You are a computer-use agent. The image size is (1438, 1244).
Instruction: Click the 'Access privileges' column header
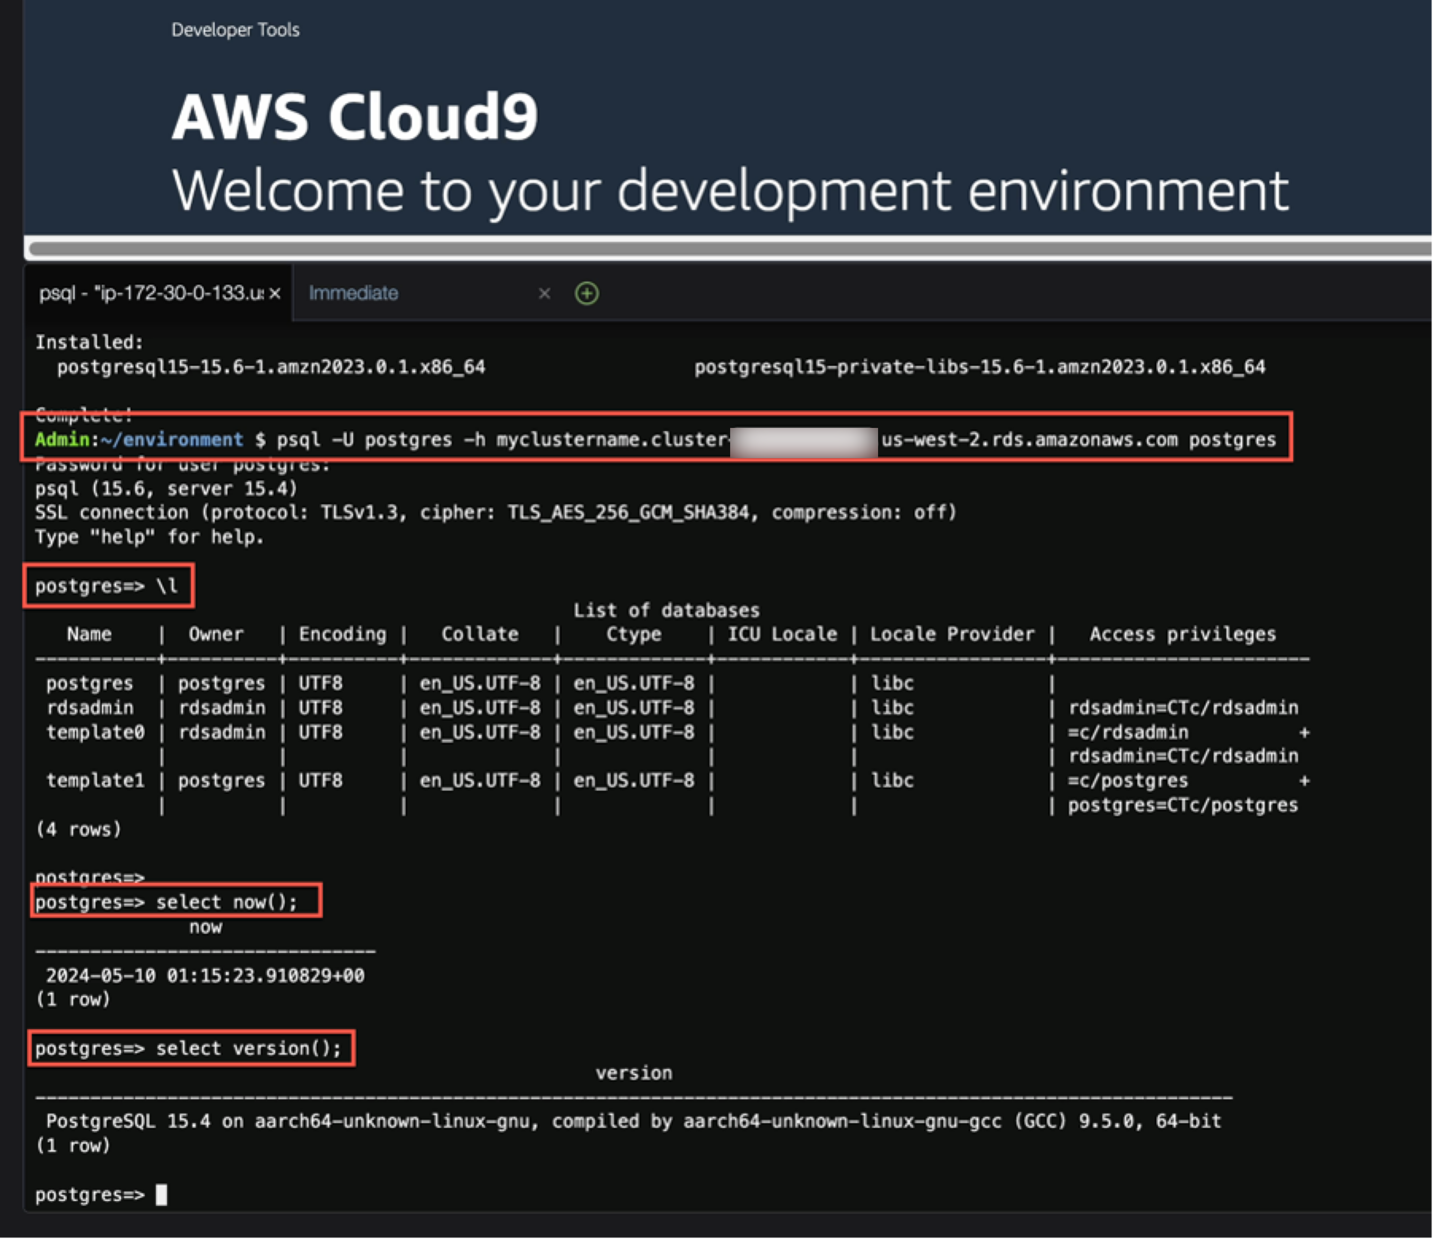(x=1182, y=635)
